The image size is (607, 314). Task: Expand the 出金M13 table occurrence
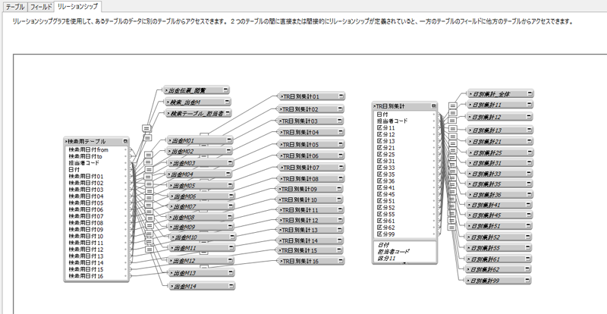[x=231, y=273]
